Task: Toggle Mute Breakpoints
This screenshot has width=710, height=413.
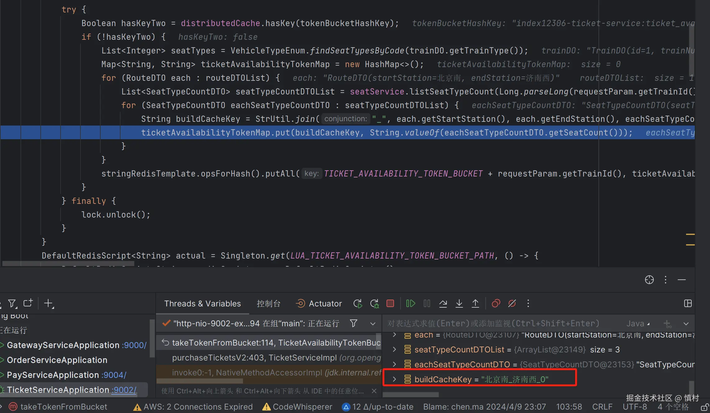Action: 512,303
